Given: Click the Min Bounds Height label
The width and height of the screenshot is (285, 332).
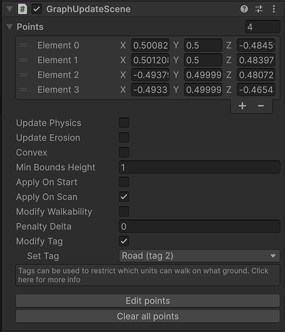Looking at the screenshot, I should [x=56, y=167].
